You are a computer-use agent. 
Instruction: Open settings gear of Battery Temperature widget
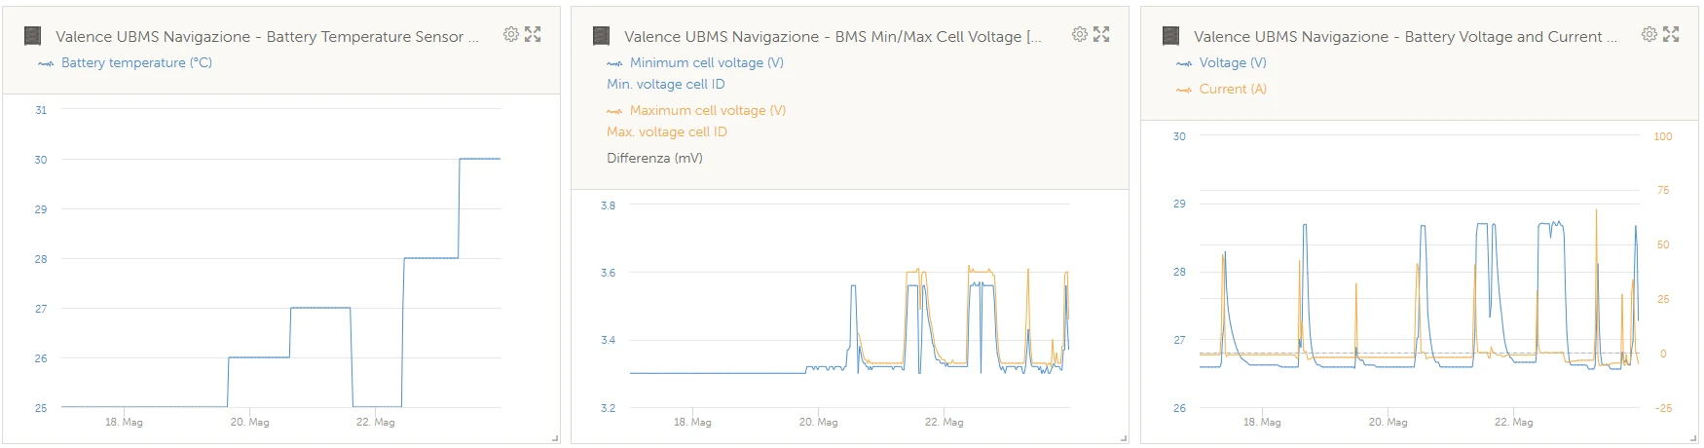[x=510, y=34]
